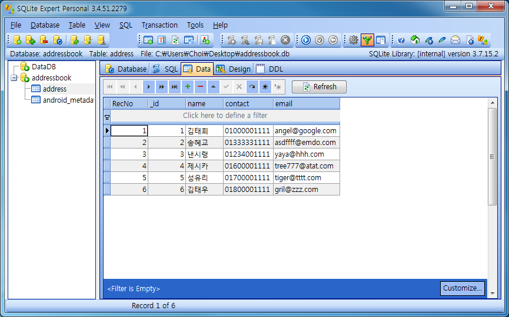Open the View menu
Image resolution: width=509 pixels, height=317 pixels.
point(102,25)
